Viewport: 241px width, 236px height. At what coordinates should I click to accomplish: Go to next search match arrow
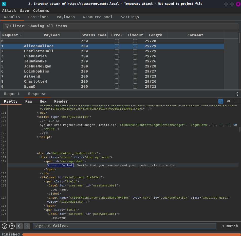tap(27, 226)
